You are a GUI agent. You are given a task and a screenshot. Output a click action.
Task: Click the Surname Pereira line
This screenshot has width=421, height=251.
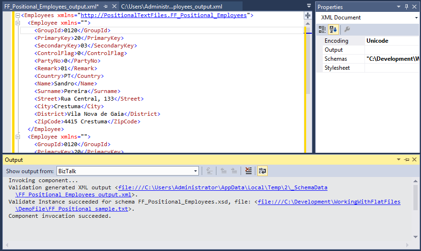click(77, 91)
